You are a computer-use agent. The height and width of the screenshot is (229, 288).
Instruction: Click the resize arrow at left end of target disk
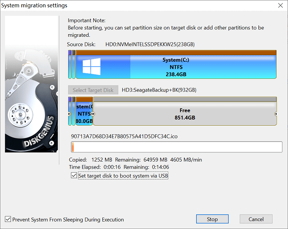pos(69,114)
